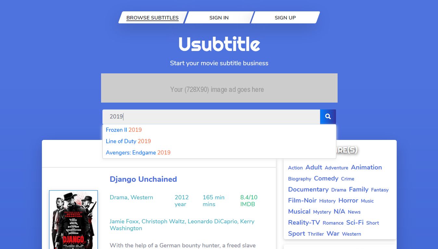
Task: Click the Usubtitle site logo
Action: (219, 44)
